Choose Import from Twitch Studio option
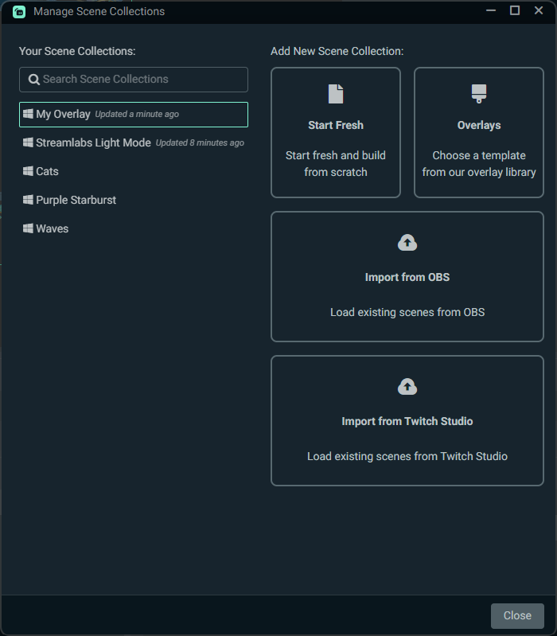The width and height of the screenshot is (557, 636). (x=407, y=420)
